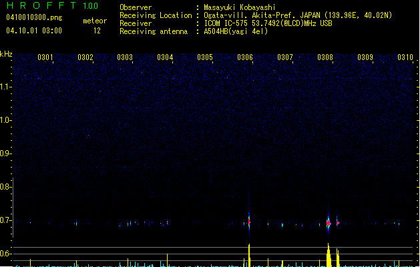This screenshot has height=267, width=420.
Task: Click the large meteor echo at 0308
Action: [x=329, y=222]
